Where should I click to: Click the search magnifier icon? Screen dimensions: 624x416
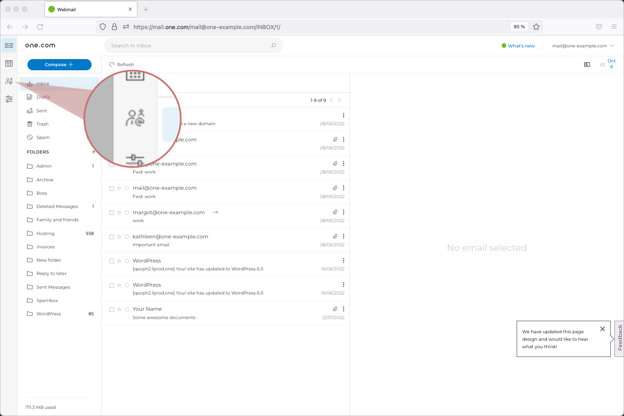[273, 45]
